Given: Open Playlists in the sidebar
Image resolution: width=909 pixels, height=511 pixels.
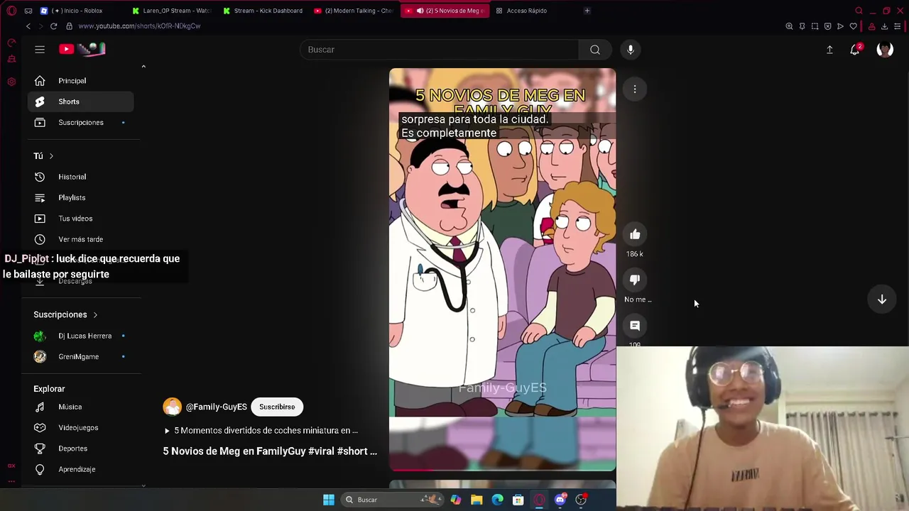Looking at the screenshot, I should [x=81, y=198].
